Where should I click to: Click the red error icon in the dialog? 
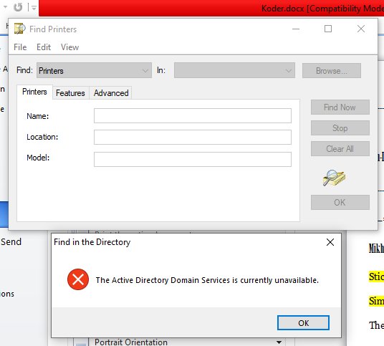(78, 279)
